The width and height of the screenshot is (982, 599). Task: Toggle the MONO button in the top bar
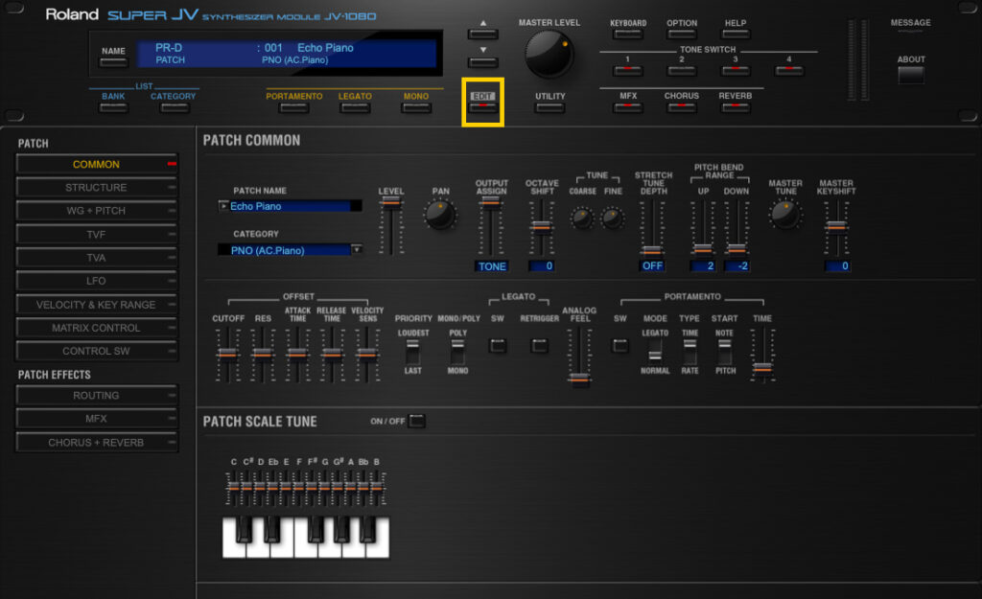pos(416,107)
